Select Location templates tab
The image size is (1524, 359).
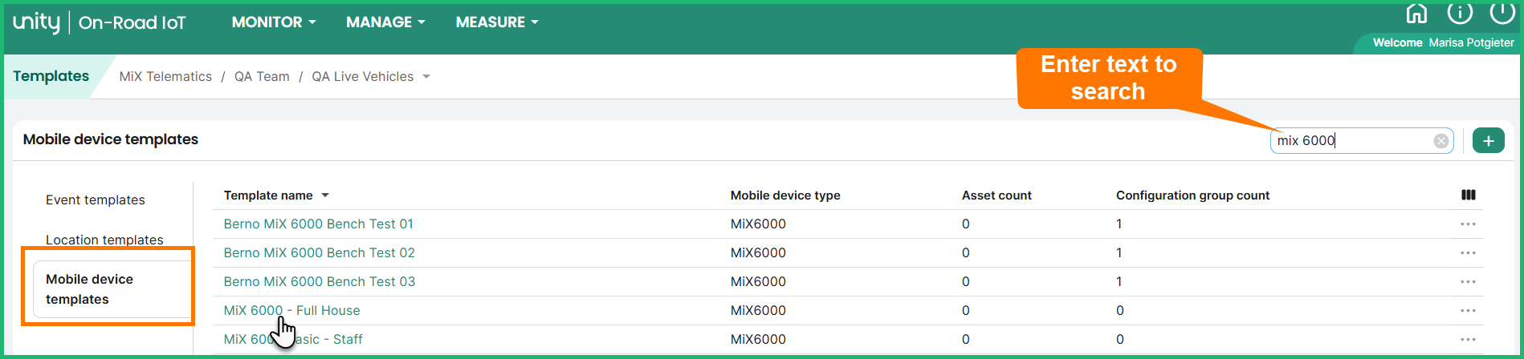point(104,240)
